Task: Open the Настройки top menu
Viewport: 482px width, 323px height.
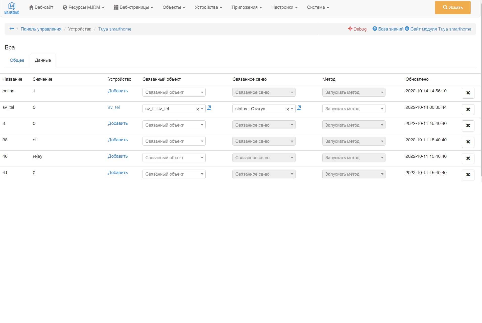Action: click(x=284, y=8)
